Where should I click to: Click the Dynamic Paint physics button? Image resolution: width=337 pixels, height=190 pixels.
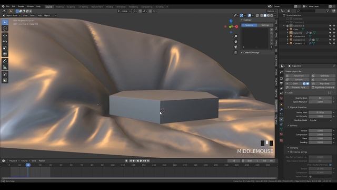click(297, 88)
